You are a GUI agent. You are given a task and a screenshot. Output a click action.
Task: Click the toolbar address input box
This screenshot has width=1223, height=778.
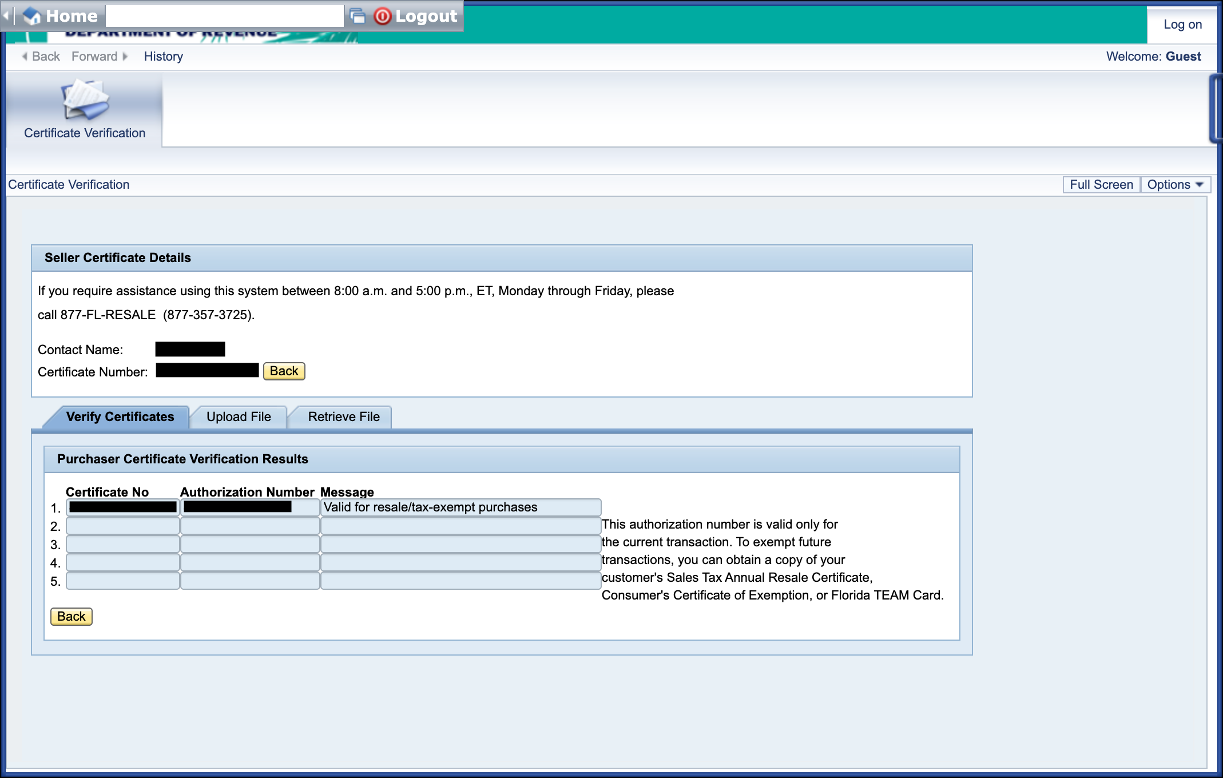225,16
